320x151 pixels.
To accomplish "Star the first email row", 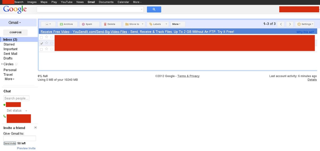I will point(46,37).
